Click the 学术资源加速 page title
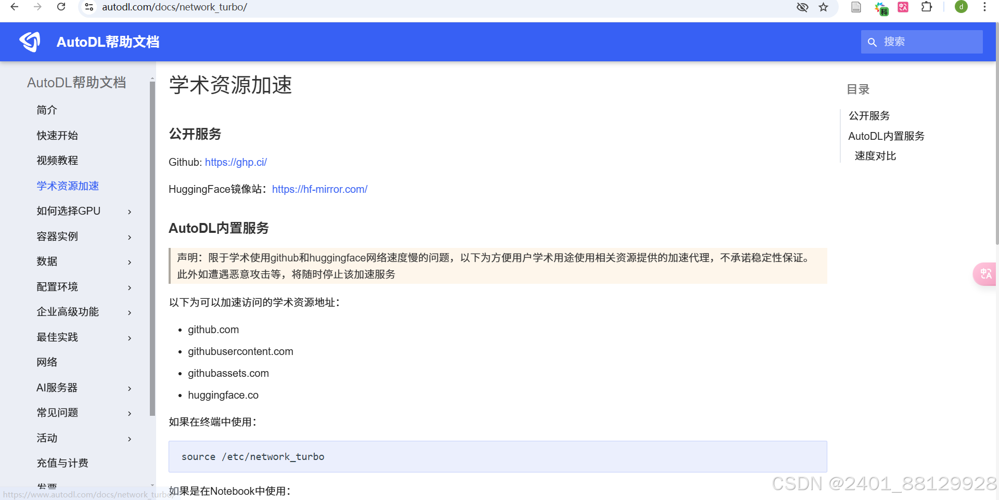This screenshot has height=500, width=999. pos(230,85)
